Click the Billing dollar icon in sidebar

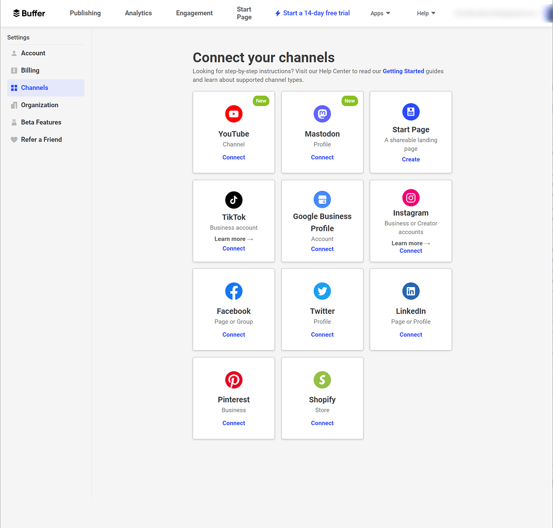point(14,70)
